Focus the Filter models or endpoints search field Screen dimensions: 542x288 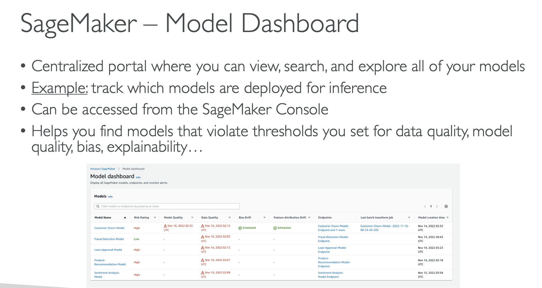coord(167,206)
